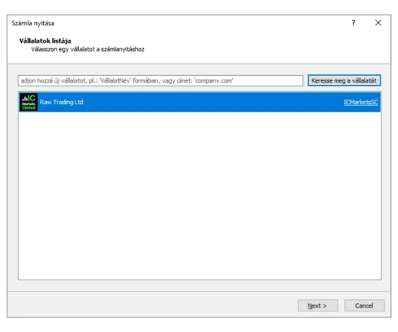
Task: Click the IC Markets Global logo
Action: point(29,102)
